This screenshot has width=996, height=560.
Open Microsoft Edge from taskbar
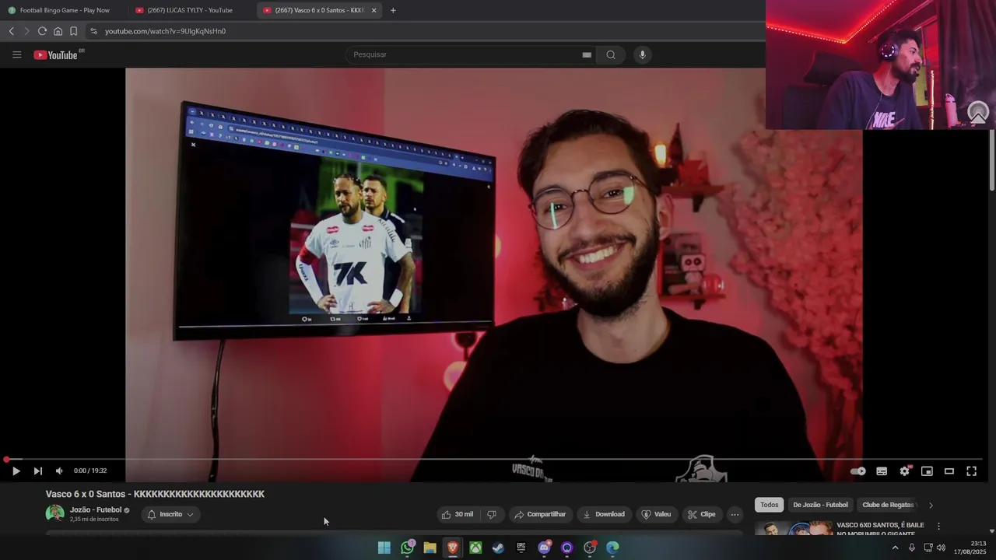point(612,548)
